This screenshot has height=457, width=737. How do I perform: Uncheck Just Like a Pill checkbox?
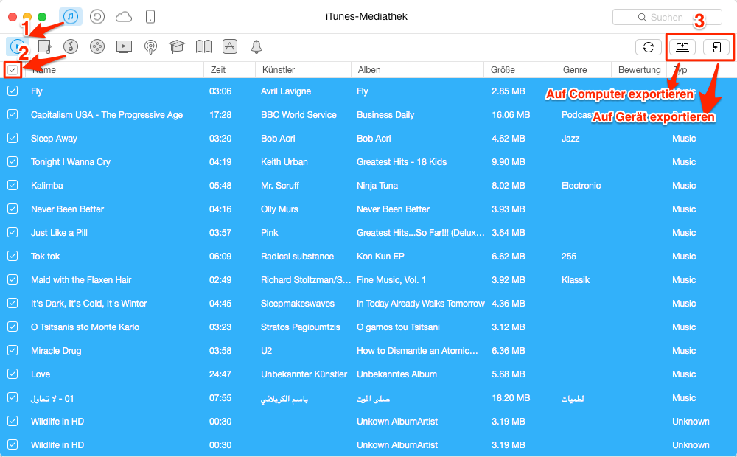tap(13, 232)
